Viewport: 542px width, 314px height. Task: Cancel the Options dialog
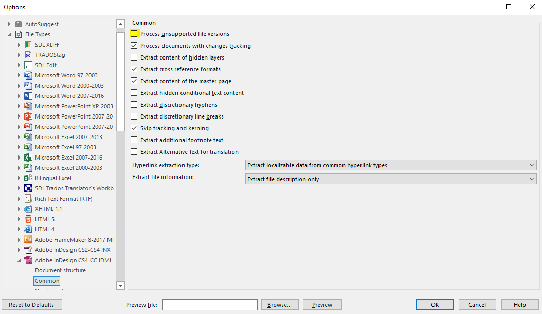tap(477, 305)
